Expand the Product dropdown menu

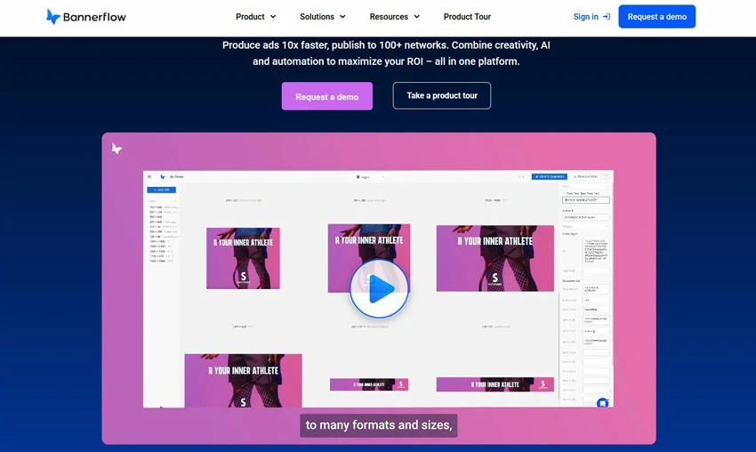(x=255, y=17)
